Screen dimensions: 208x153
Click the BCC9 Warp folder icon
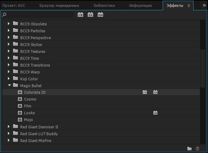(x=15, y=71)
